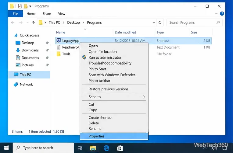Click the New folder icon in title bar
The image size is (233, 153).
click(x=26, y=6)
